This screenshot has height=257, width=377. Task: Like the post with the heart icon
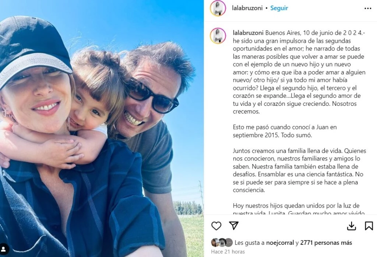coord(216,226)
